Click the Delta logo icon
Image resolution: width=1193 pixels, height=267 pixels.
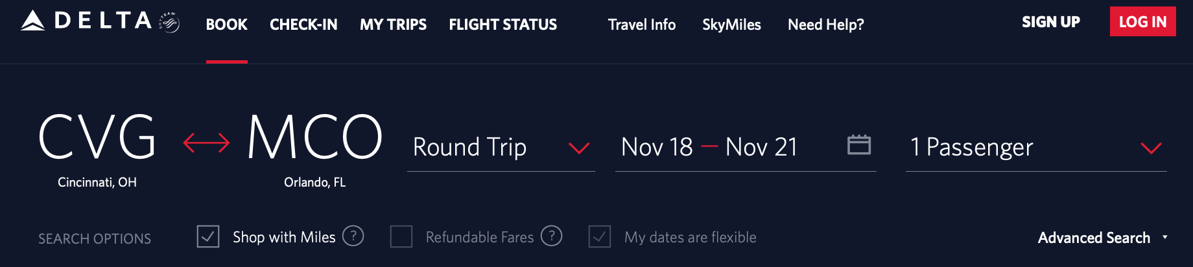click(33, 21)
